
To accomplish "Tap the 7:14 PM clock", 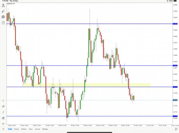I will (5, 1).
